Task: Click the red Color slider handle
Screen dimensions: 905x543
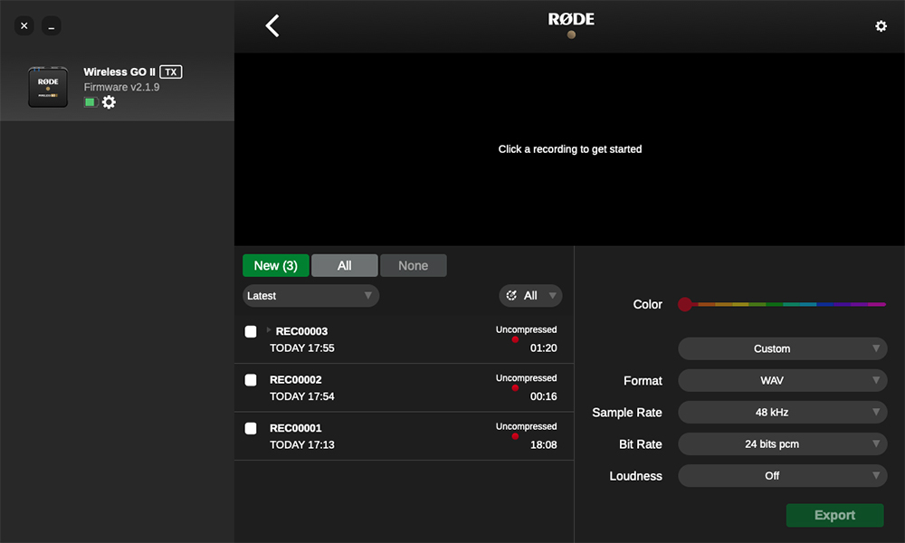Action: tap(685, 304)
